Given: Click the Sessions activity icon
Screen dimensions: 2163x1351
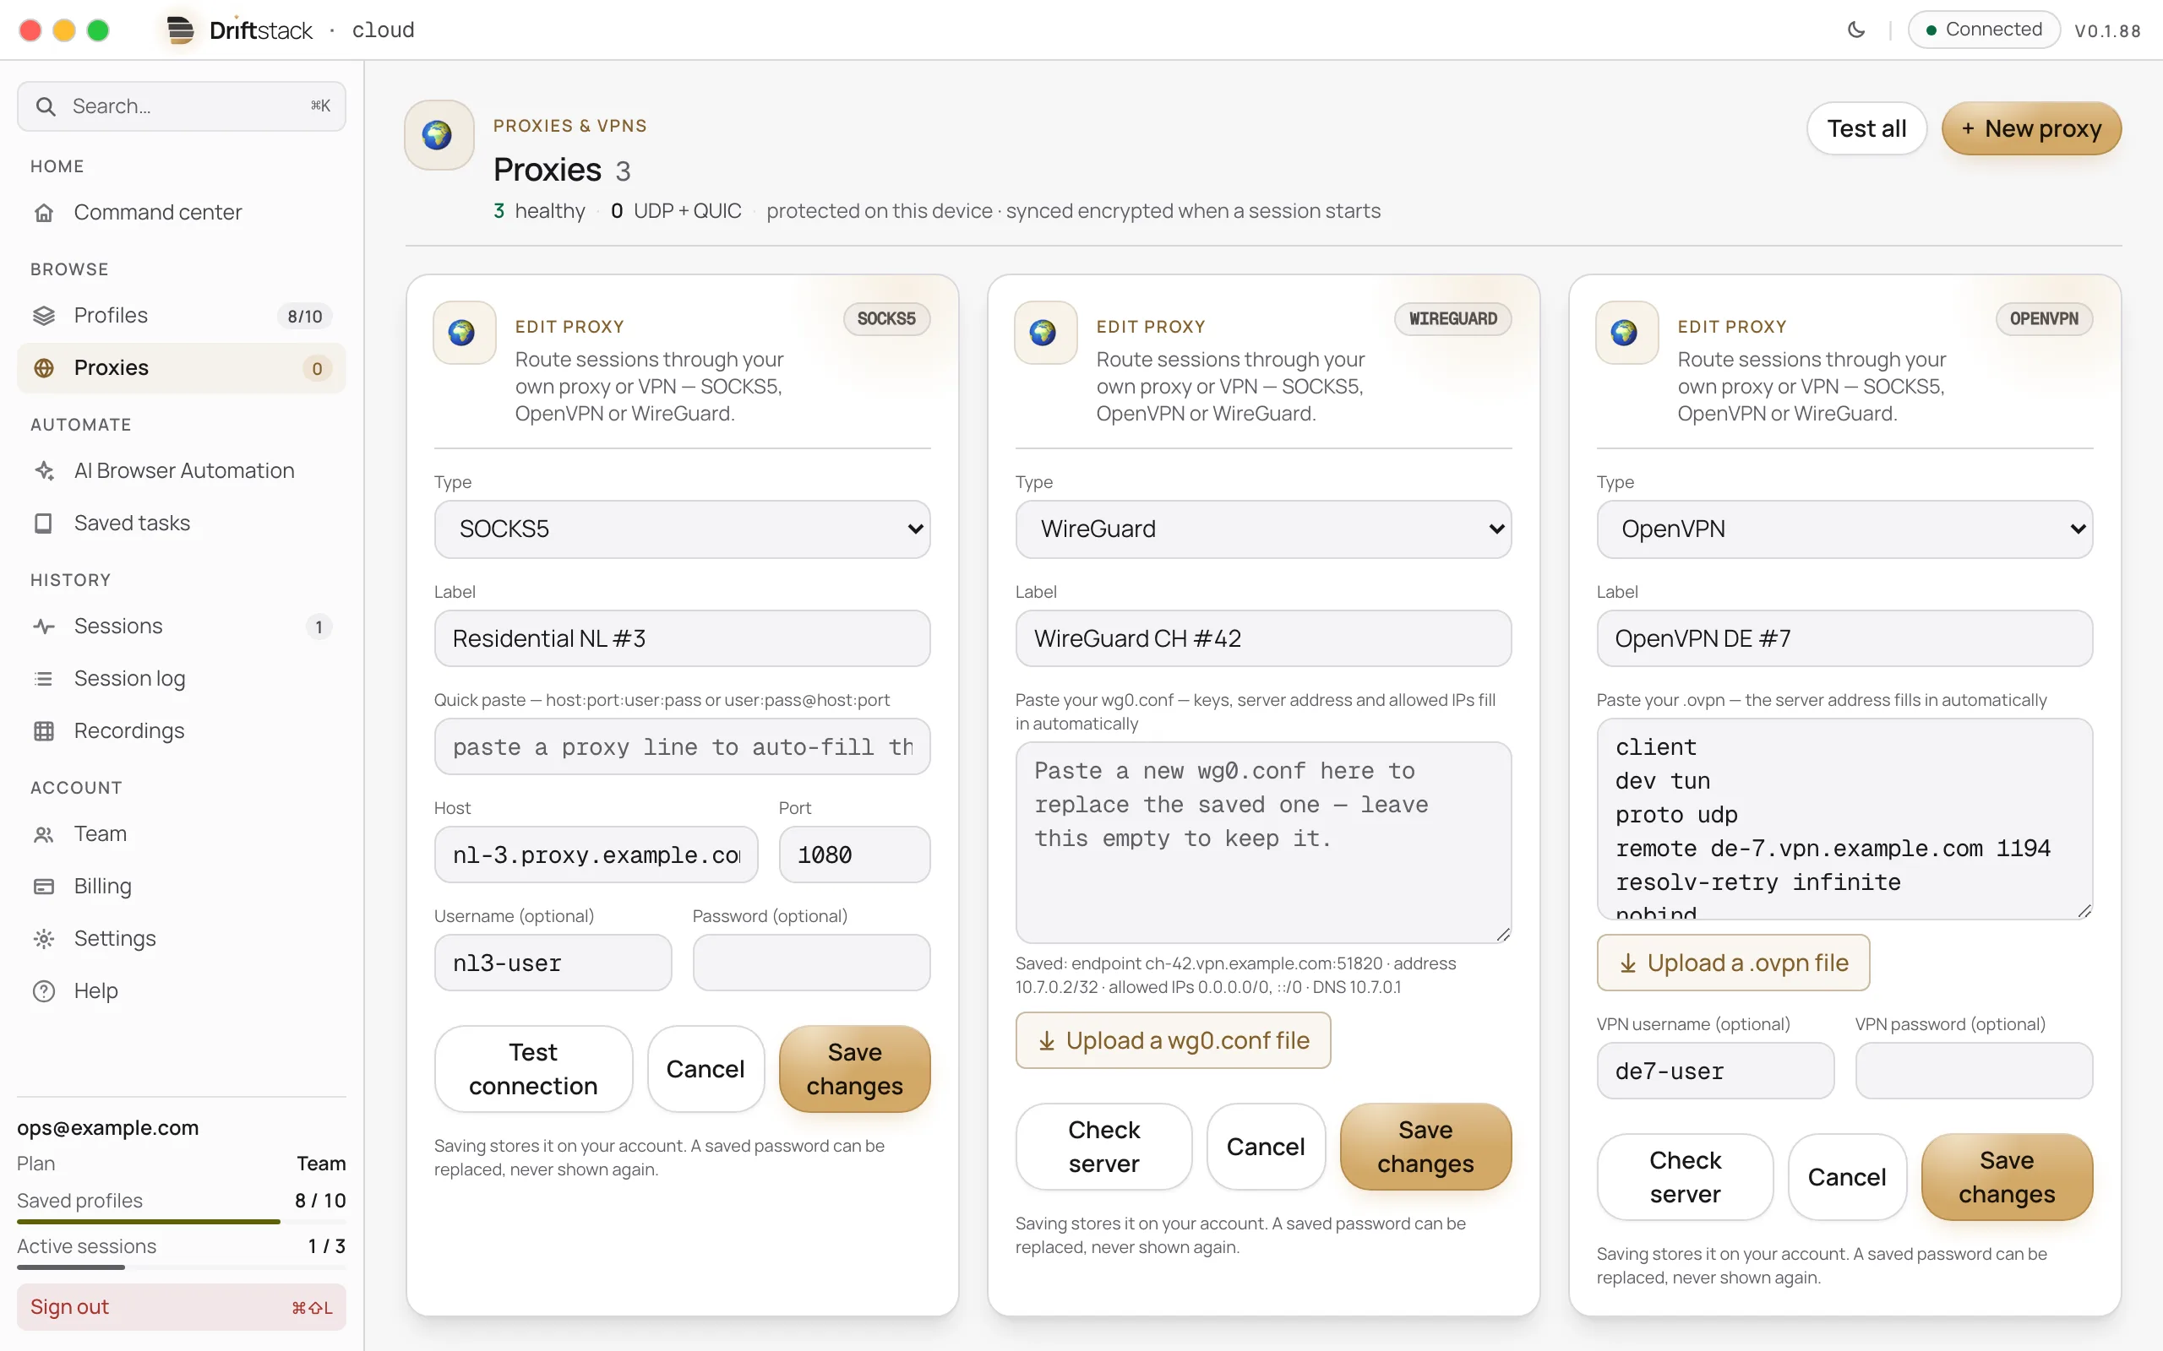Looking at the screenshot, I should 44,627.
